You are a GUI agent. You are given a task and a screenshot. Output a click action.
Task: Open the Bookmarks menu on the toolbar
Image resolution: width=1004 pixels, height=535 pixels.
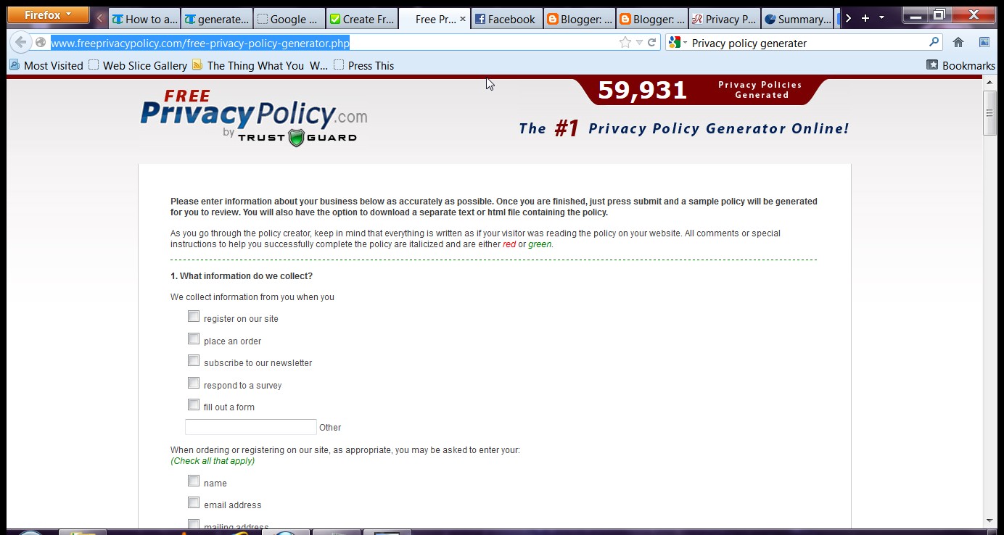click(x=961, y=65)
